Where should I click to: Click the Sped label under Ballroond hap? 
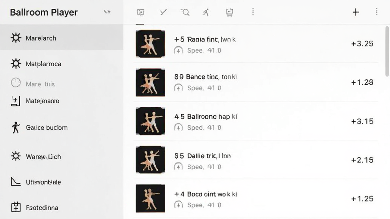tap(195, 128)
